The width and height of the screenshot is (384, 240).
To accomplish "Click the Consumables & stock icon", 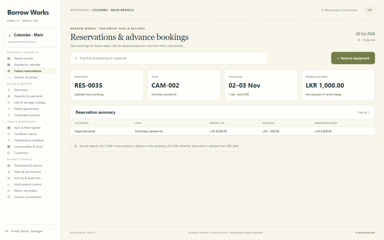I will (x=9, y=147).
